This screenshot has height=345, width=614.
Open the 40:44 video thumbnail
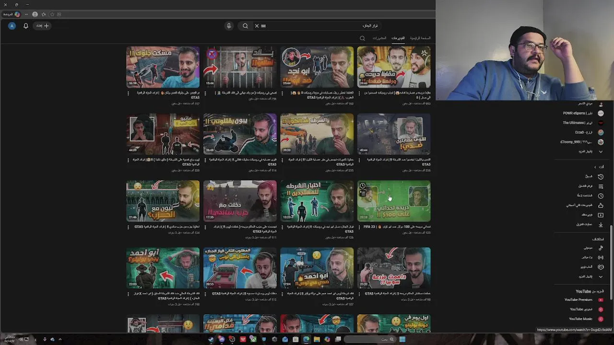click(394, 134)
